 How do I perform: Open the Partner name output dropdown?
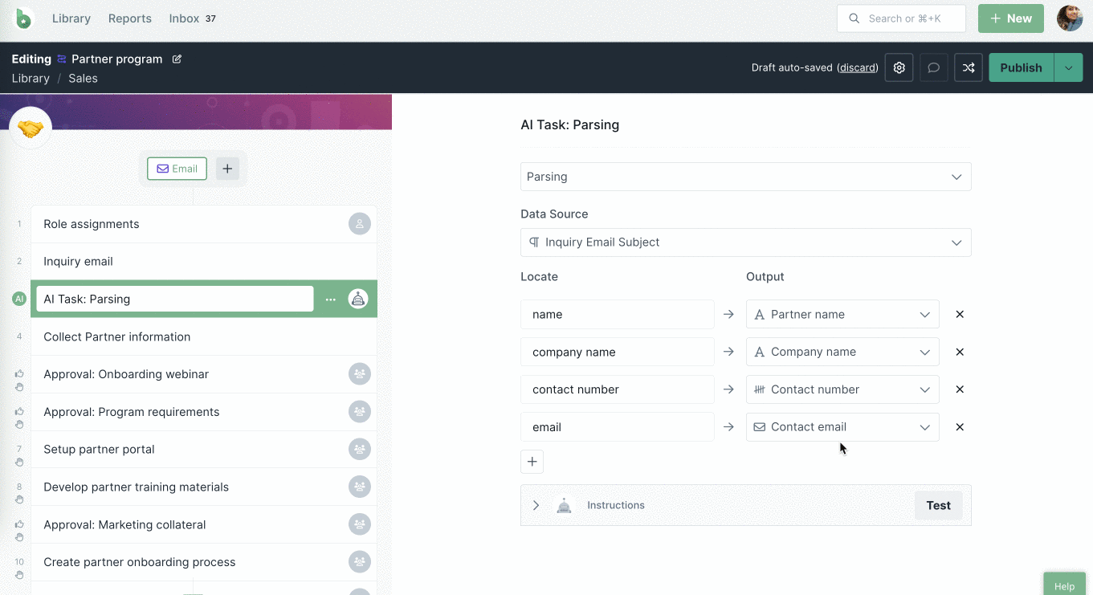tap(842, 315)
